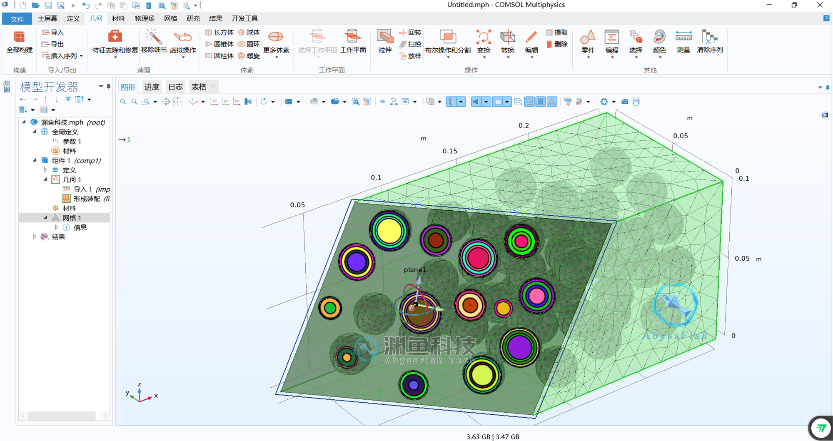
Task: Open the scene light dropdown arrow
Action: point(486,102)
